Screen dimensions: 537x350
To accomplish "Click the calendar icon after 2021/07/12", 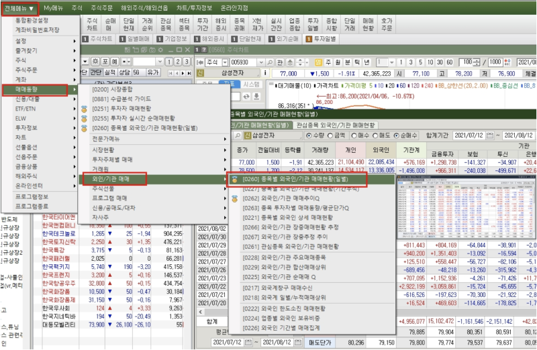I will tap(490, 135).
